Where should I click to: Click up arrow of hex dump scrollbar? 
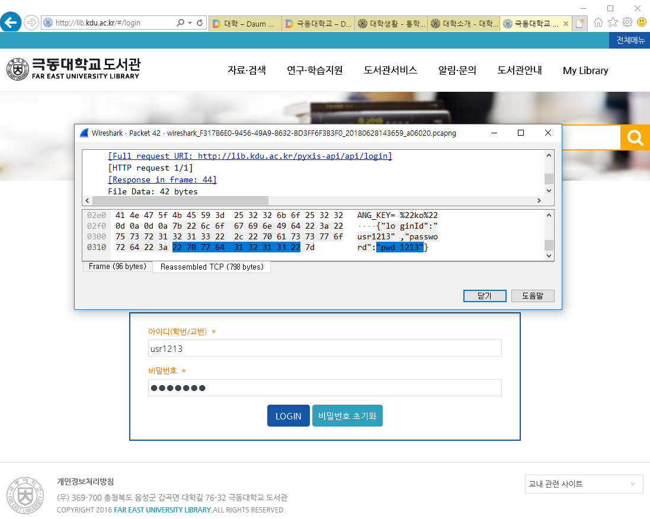point(549,215)
